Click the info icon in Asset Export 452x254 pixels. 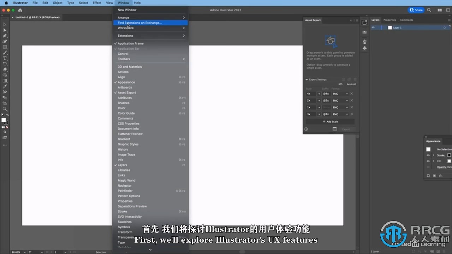(x=306, y=129)
